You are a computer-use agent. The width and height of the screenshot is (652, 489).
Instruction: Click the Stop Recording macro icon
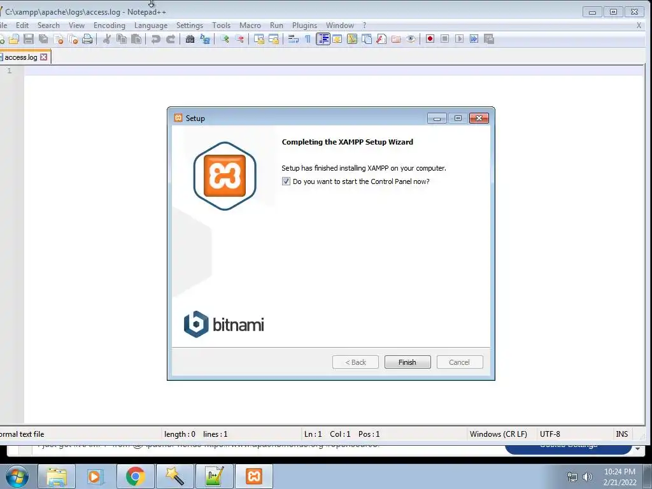coord(444,39)
